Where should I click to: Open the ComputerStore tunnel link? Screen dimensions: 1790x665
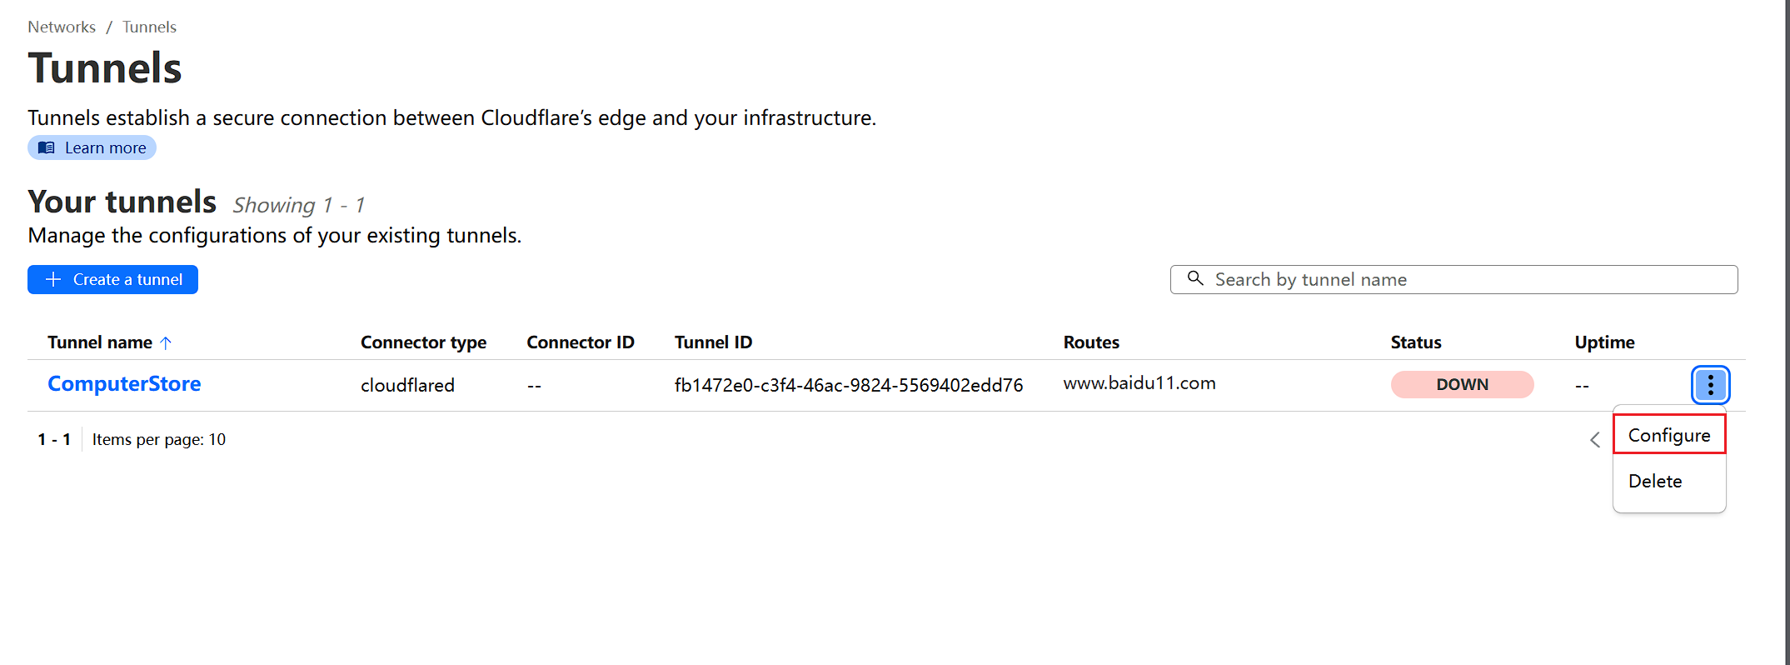point(124,384)
